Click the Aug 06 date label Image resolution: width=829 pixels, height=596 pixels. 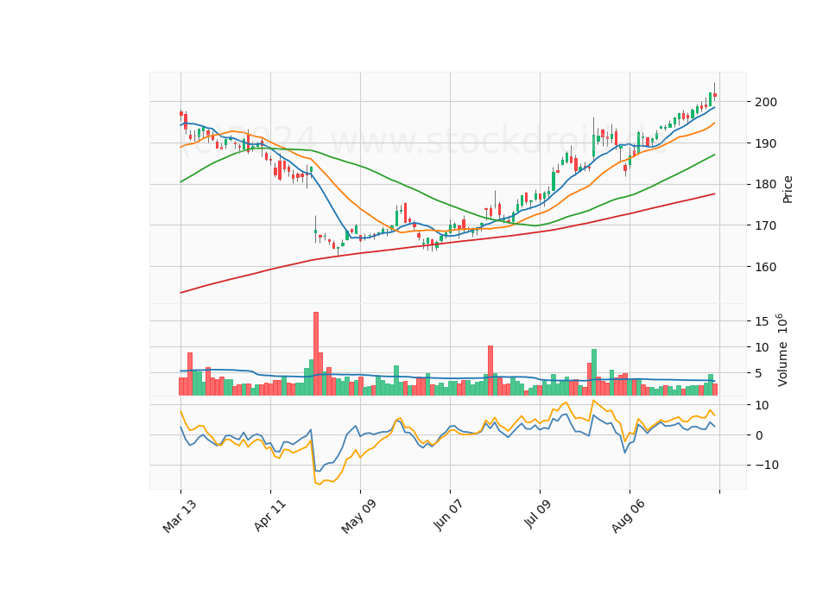[x=628, y=517]
